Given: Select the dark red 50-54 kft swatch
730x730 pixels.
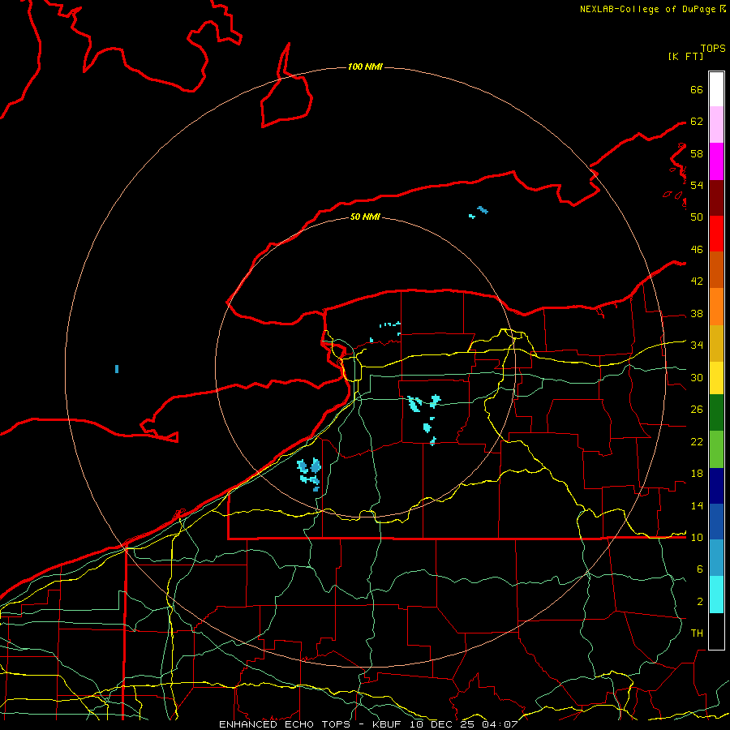Looking at the screenshot, I should (x=716, y=198).
